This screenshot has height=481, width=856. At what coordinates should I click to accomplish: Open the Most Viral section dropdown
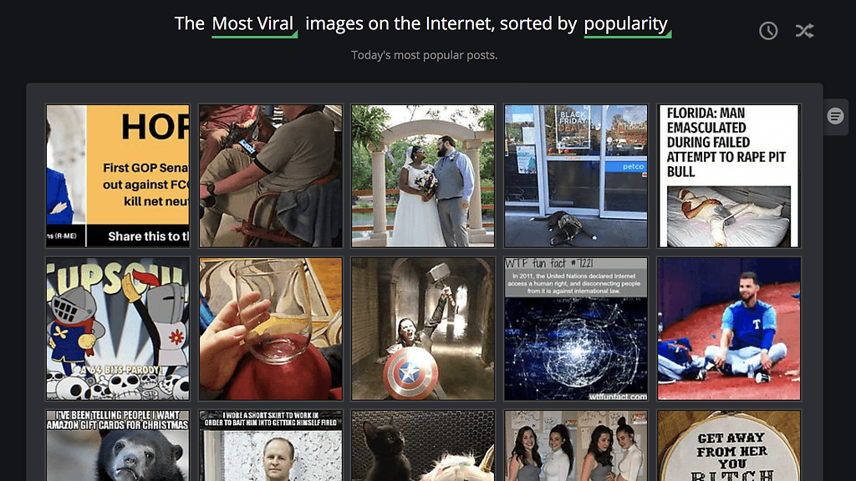point(254,24)
